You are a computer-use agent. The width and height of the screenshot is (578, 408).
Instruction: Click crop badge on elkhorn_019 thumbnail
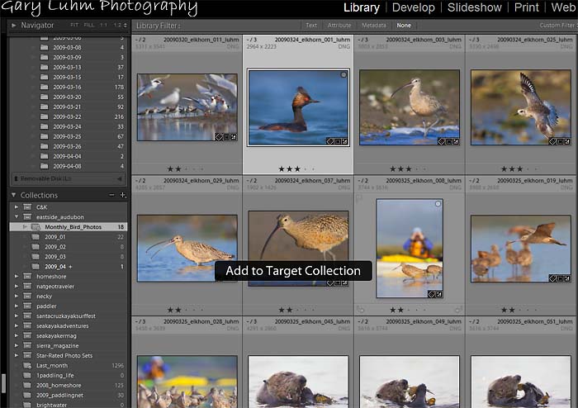[561, 278]
